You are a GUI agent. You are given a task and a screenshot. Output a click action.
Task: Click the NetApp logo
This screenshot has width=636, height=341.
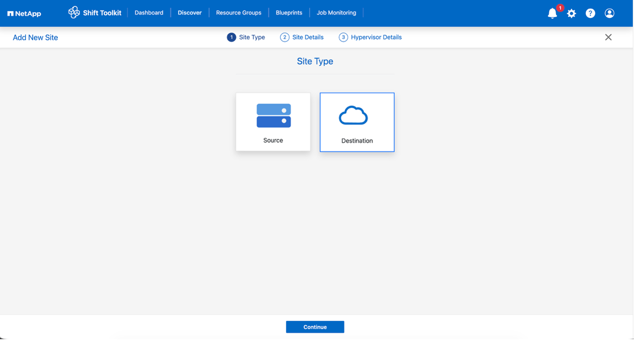point(24,13)
